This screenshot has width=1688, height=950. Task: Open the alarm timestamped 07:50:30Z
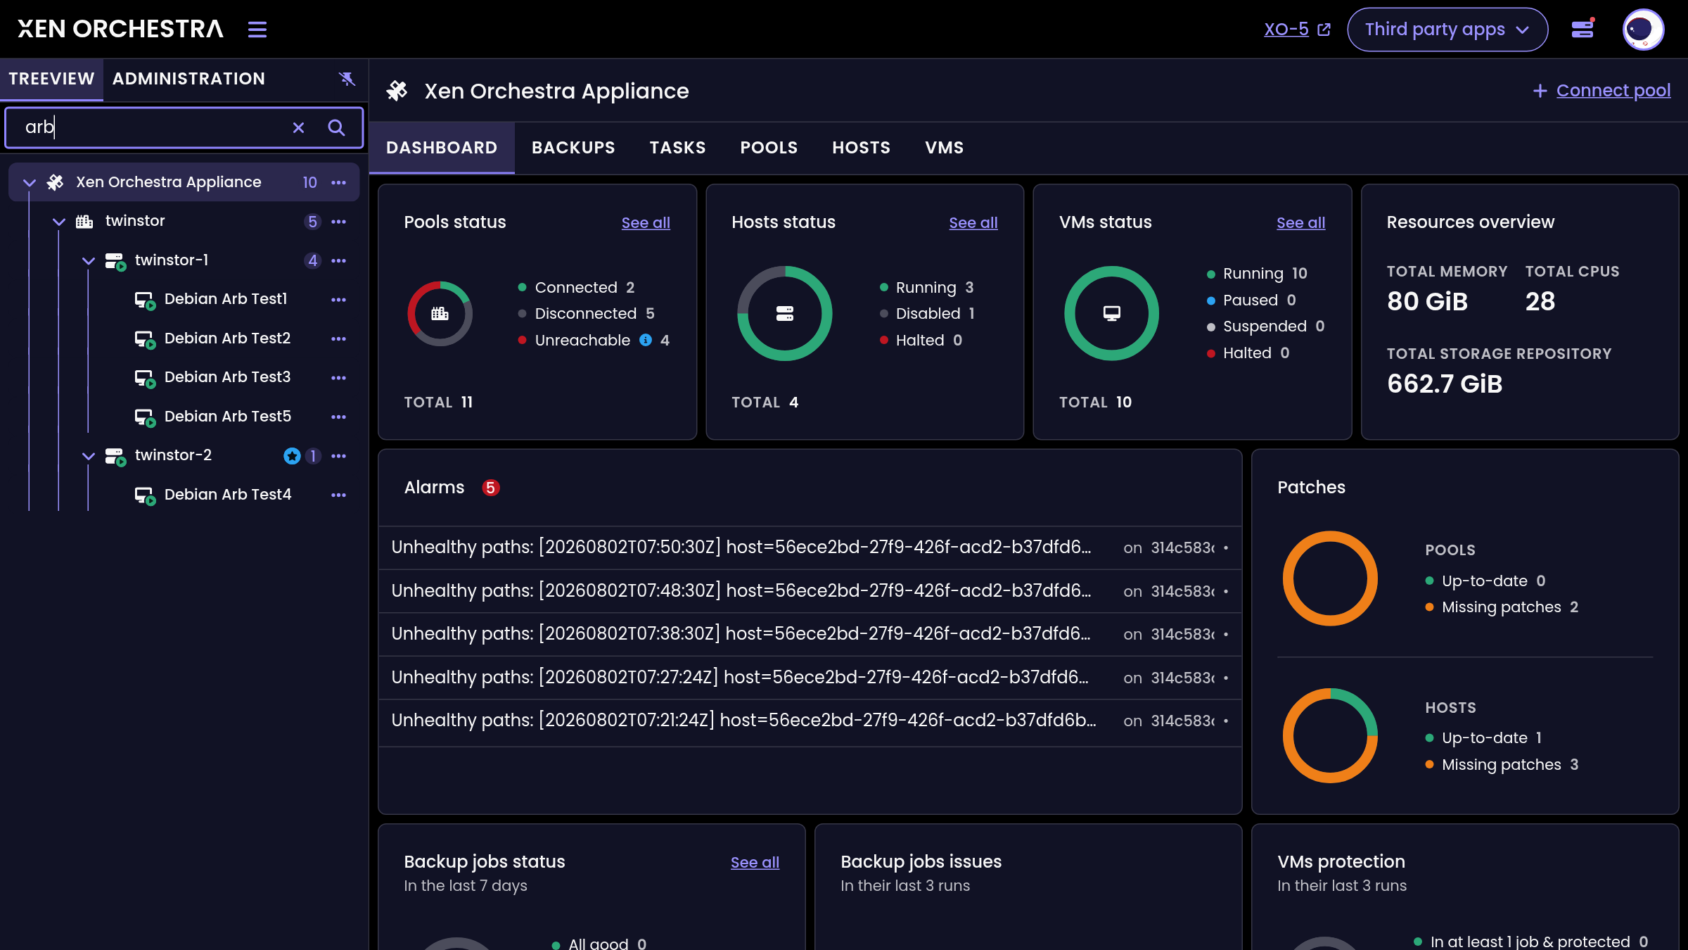810,547
